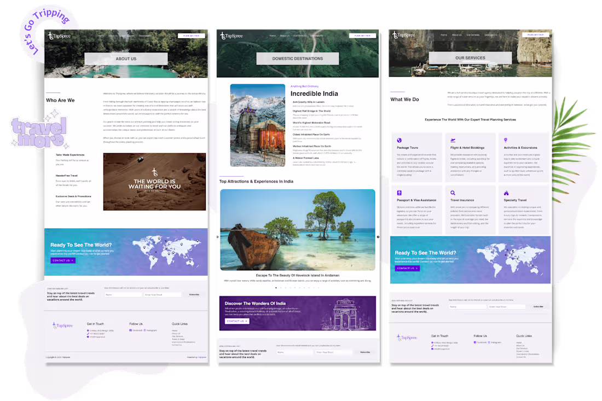Click the Activities & Excursions pin icon

(x=506, y=141)
